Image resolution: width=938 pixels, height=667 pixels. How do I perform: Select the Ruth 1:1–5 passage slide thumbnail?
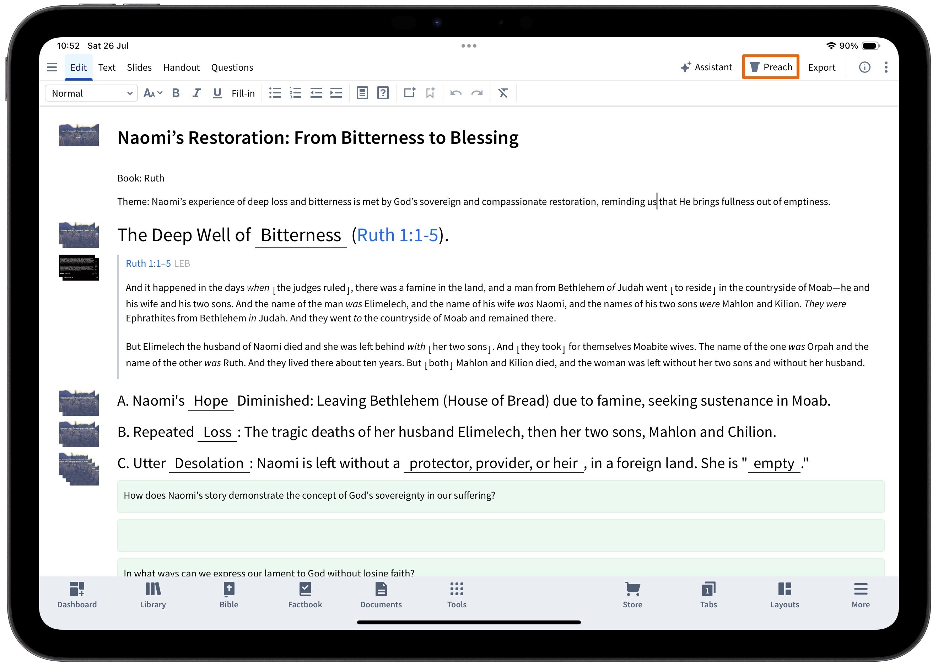(79, 268)
